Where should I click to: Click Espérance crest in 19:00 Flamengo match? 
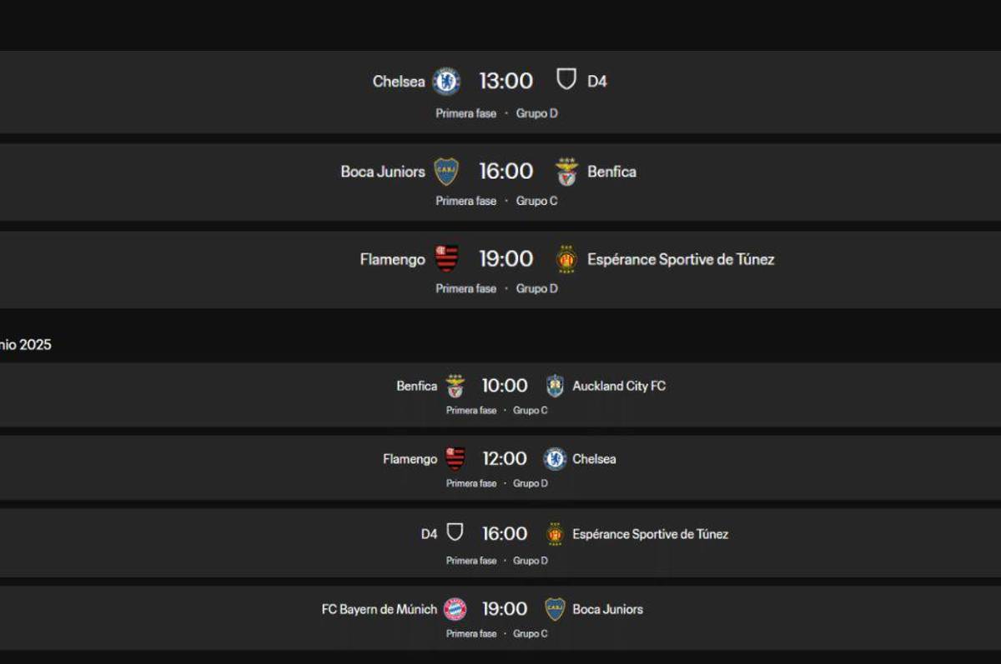[567, 259]
